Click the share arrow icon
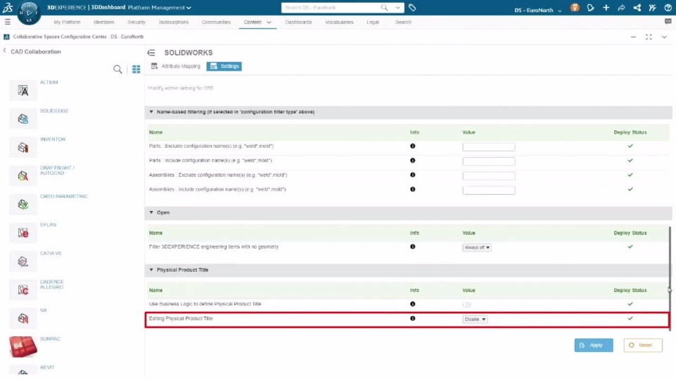 click(621, 7)
